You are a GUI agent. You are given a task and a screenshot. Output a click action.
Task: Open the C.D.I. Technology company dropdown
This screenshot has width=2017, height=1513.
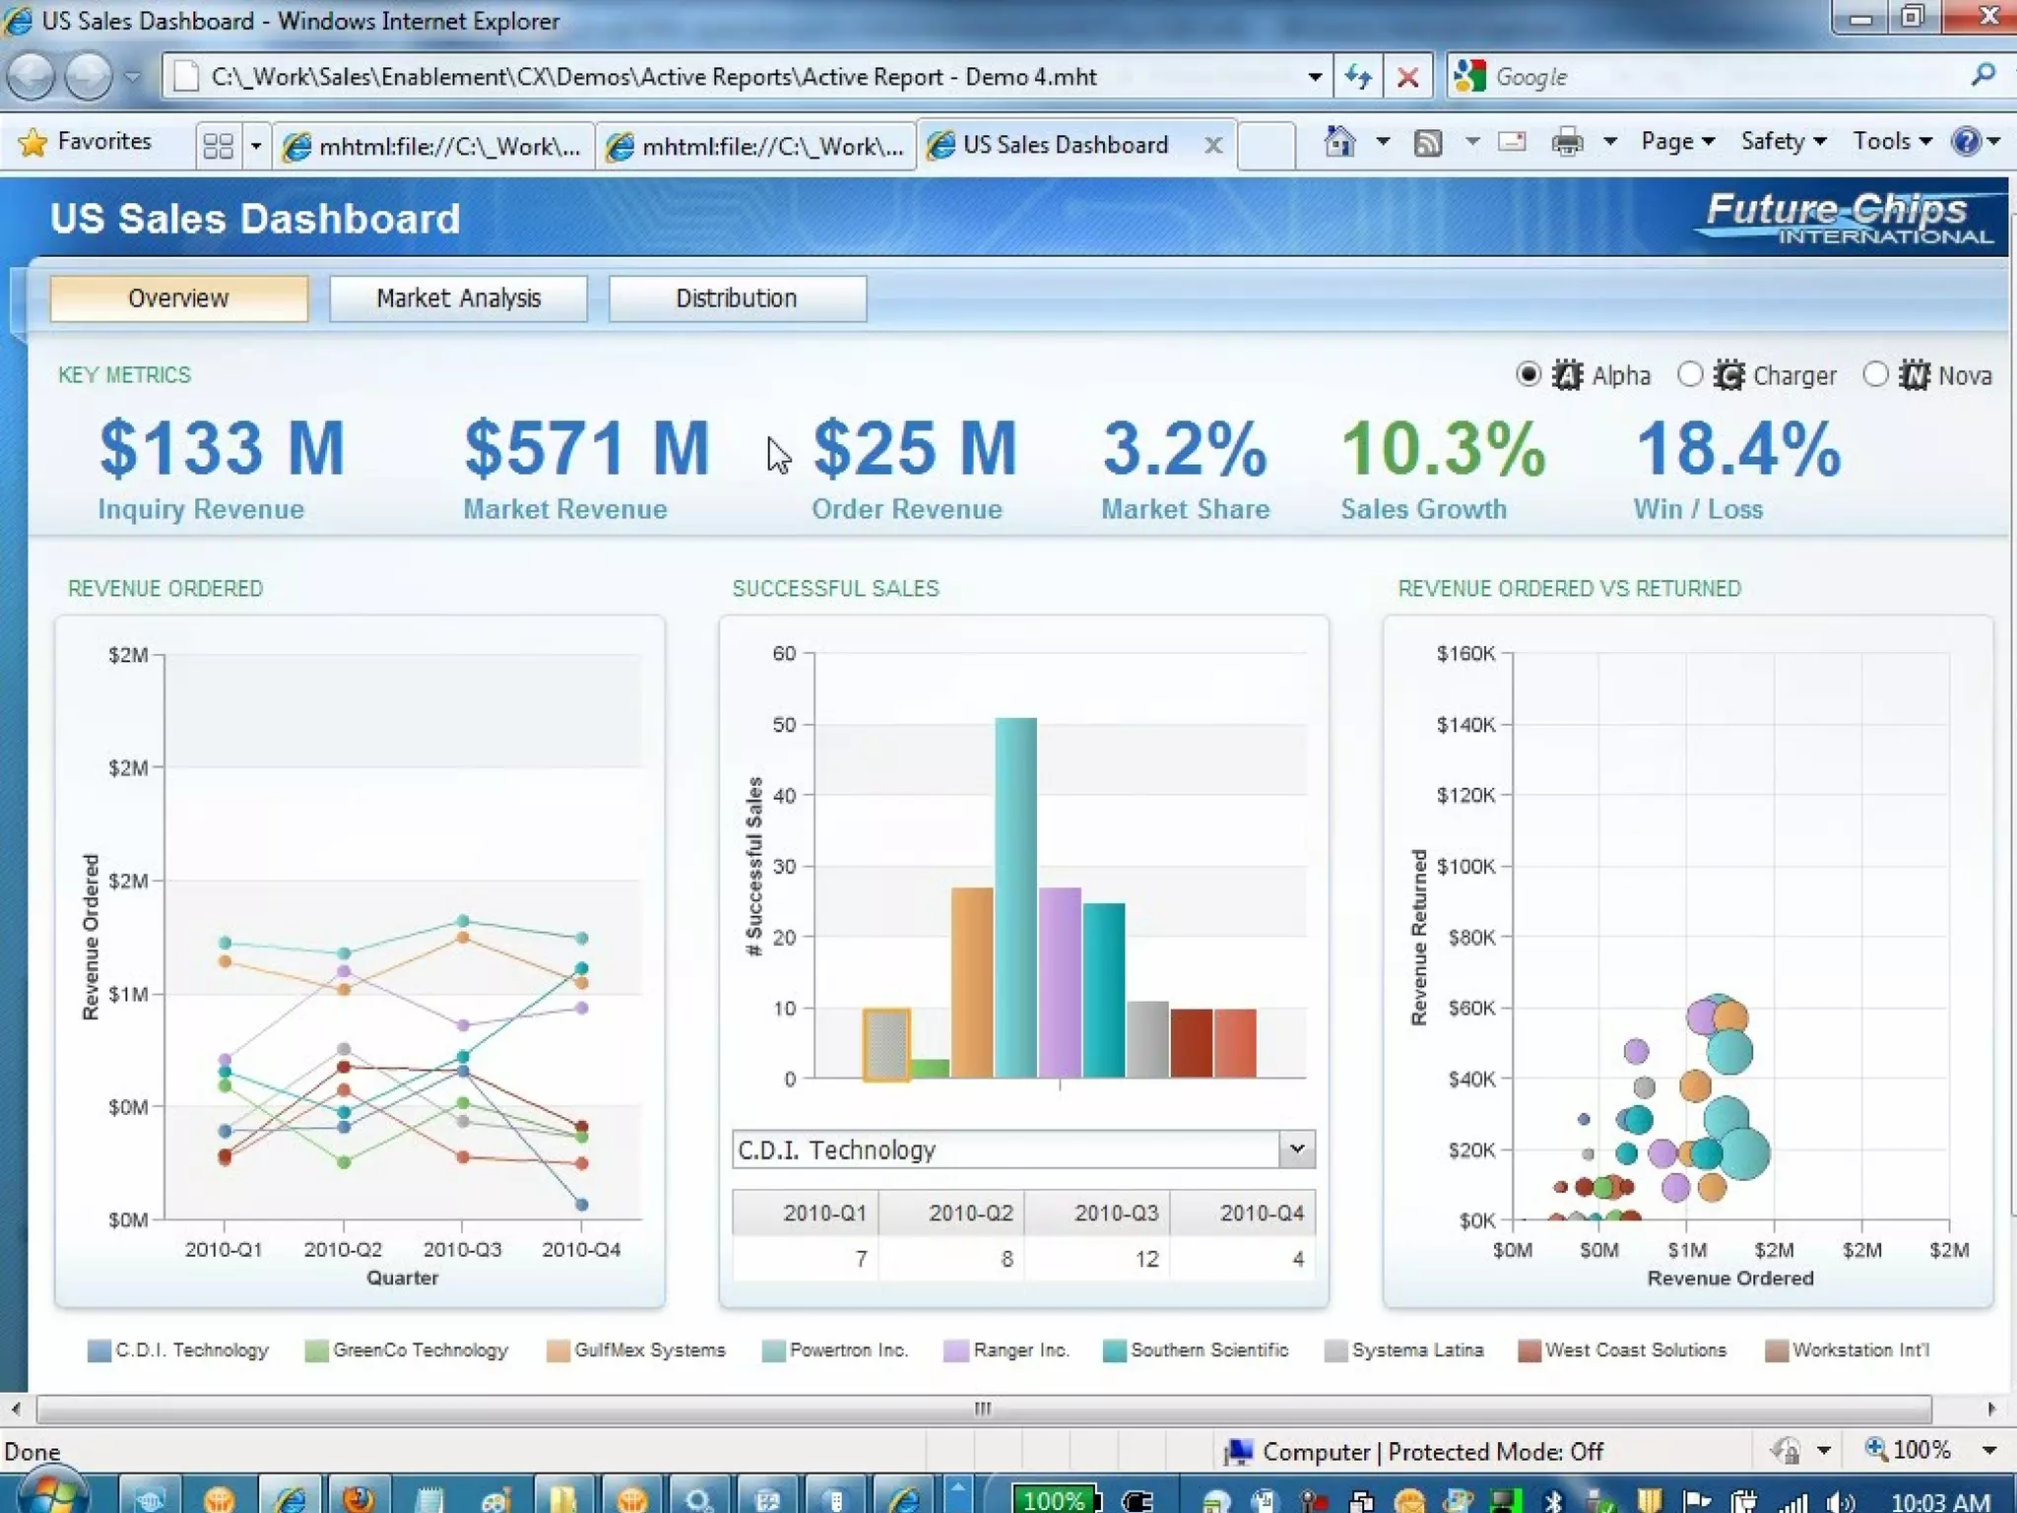click(x=1297, y=1149)
